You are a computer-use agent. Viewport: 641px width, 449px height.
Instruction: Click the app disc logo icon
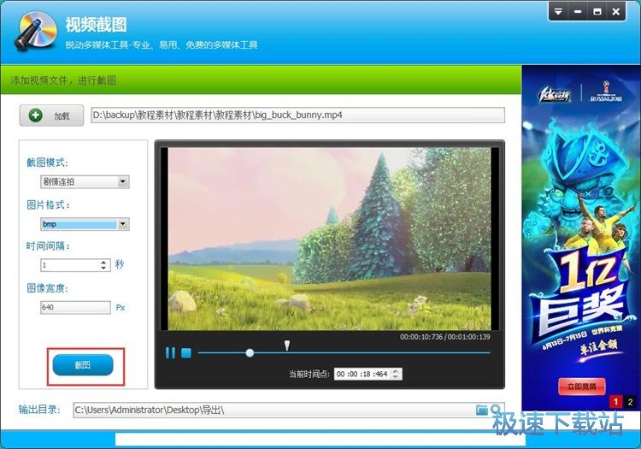tap(36, 31)
